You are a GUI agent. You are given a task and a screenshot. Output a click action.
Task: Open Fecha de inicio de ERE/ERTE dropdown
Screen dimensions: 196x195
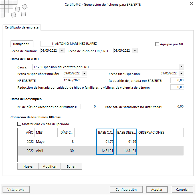click(x=135, y=51)
